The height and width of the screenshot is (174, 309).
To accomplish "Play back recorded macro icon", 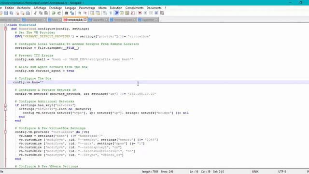I will (151, 13).
